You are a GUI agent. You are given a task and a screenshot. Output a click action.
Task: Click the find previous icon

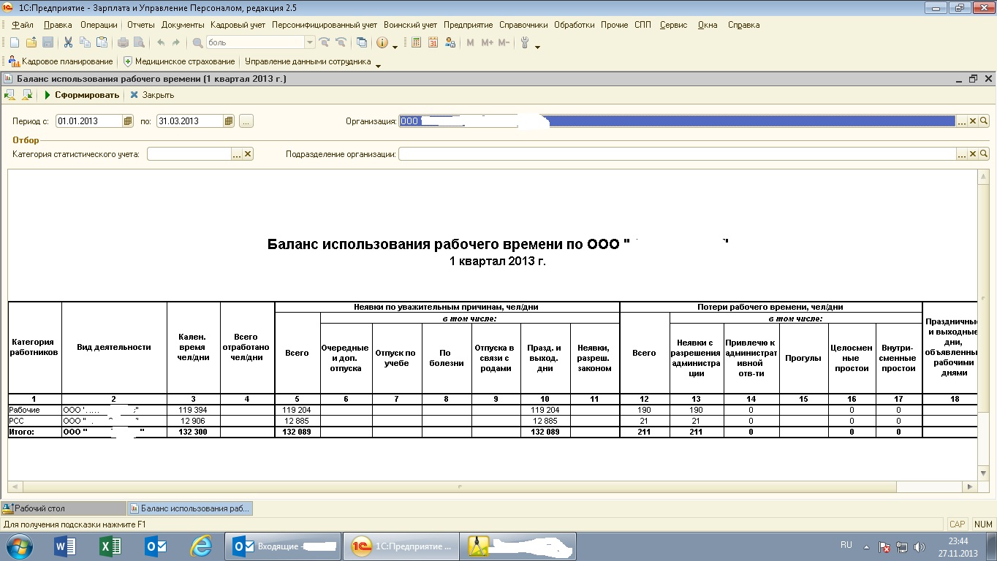[x=341, y=42]
